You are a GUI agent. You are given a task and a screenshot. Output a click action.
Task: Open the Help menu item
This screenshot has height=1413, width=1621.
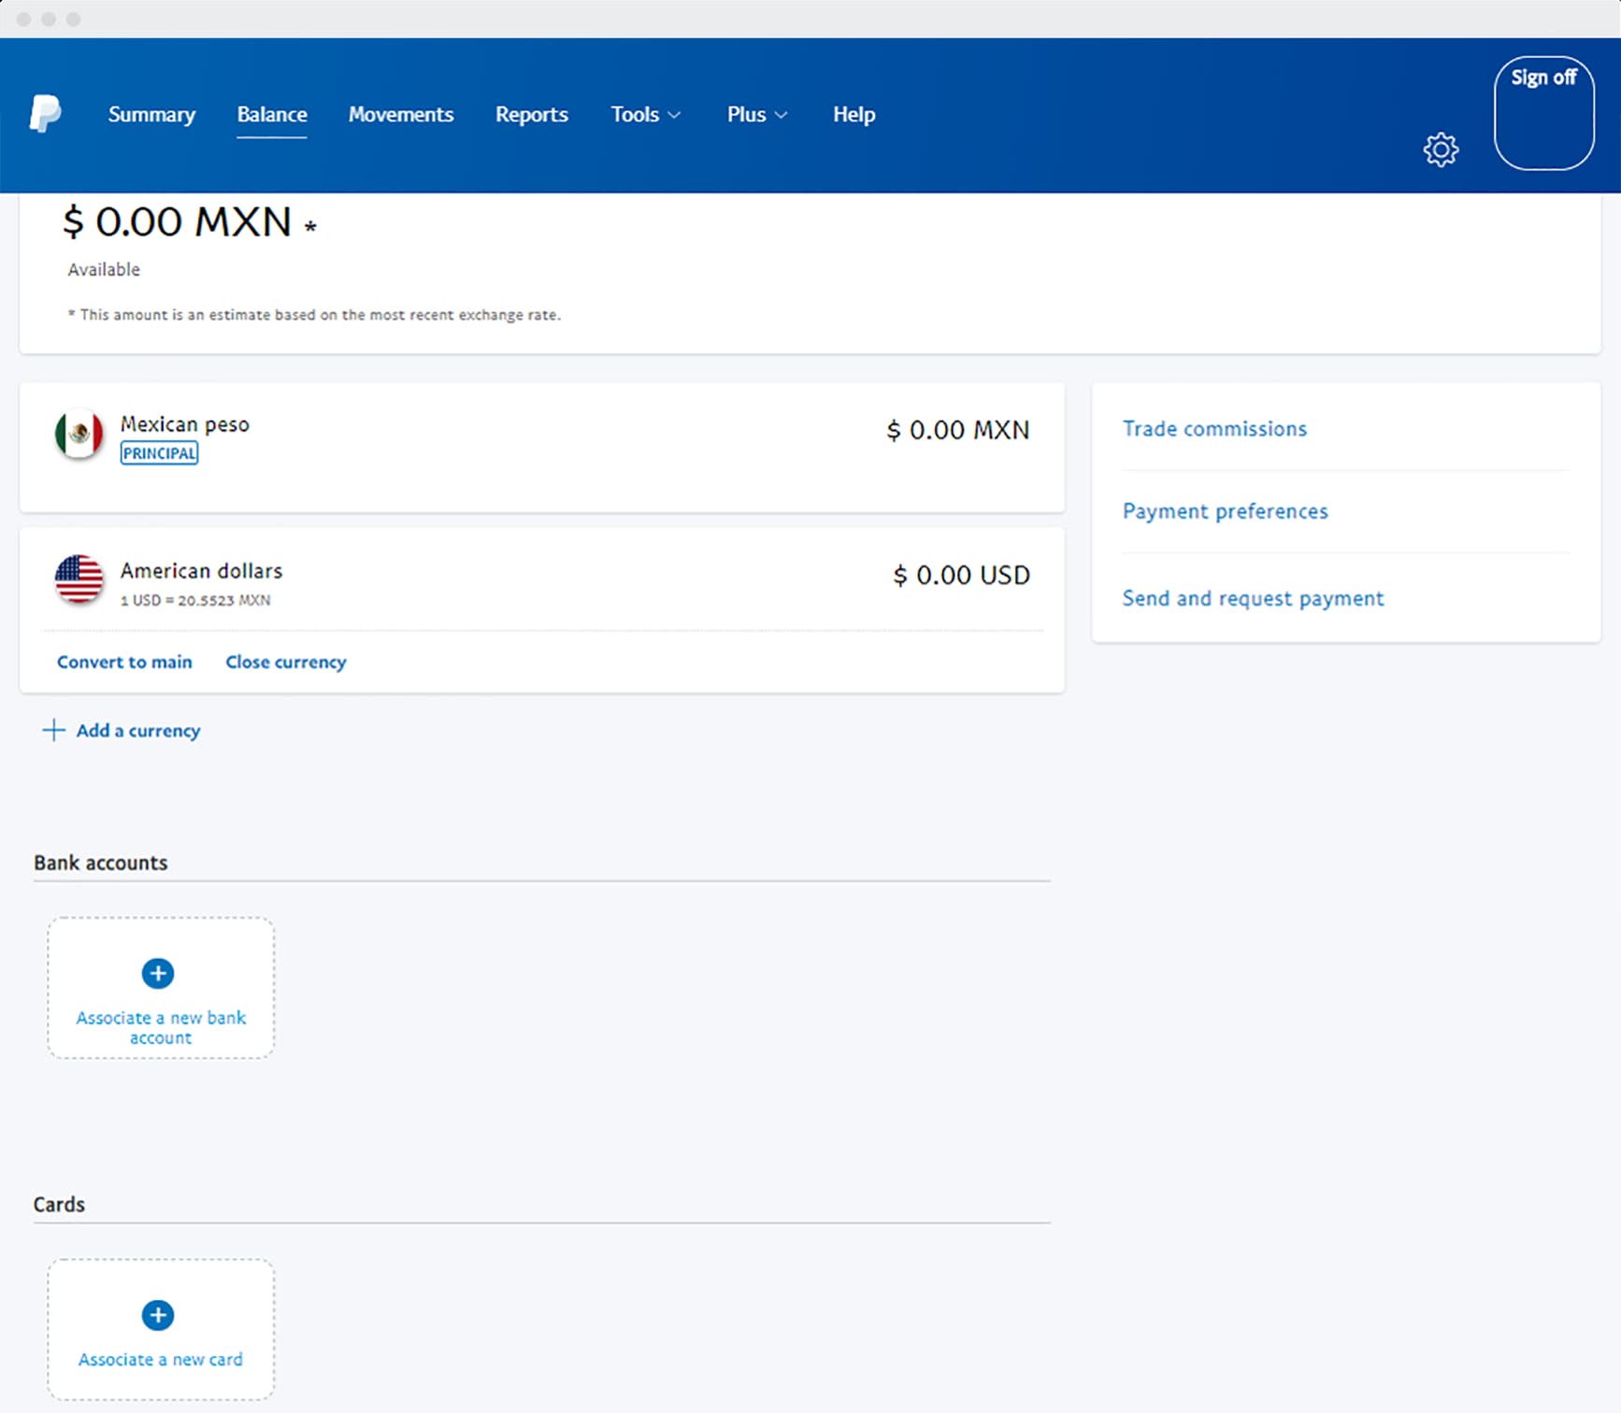point(854,115)
